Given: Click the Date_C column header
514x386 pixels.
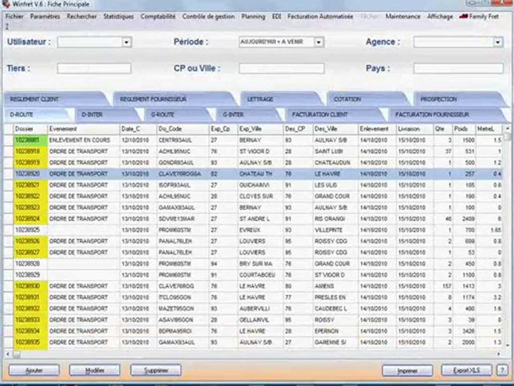Looking at the screenshot, I should click(x=138, y=129).
